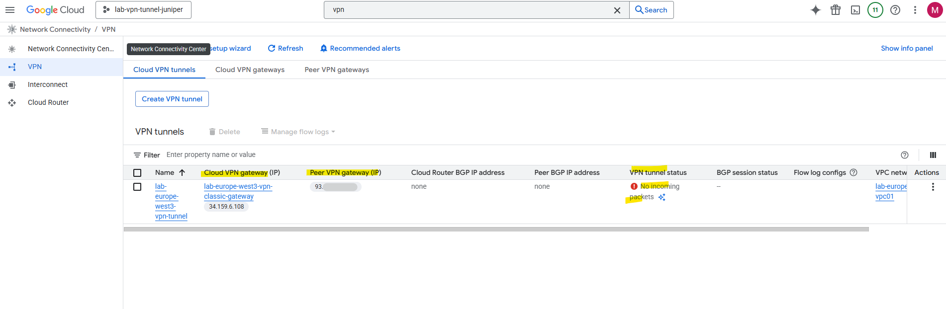946x309 pixels.
Task: Click the Network Connectivity Center sidebar icon
Action: (x=12, y=49)
